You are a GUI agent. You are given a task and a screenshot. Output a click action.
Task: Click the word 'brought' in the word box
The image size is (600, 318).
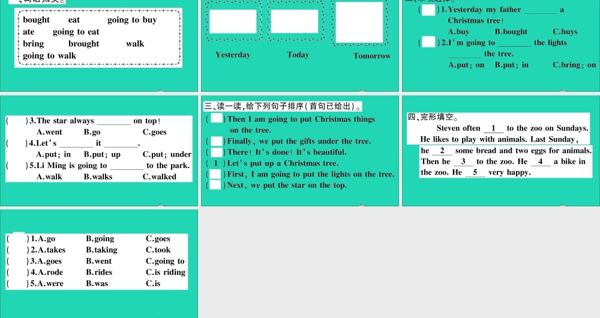coord(83,44)
